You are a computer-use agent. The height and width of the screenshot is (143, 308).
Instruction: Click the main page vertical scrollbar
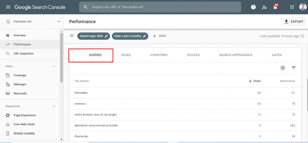click(307, 94)
